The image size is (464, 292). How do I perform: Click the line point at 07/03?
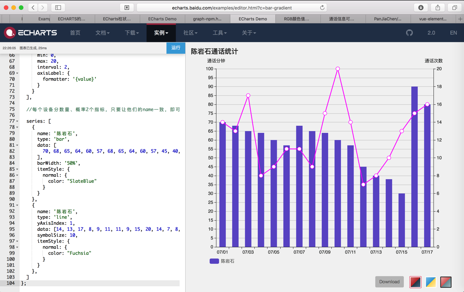pos(248,95)
